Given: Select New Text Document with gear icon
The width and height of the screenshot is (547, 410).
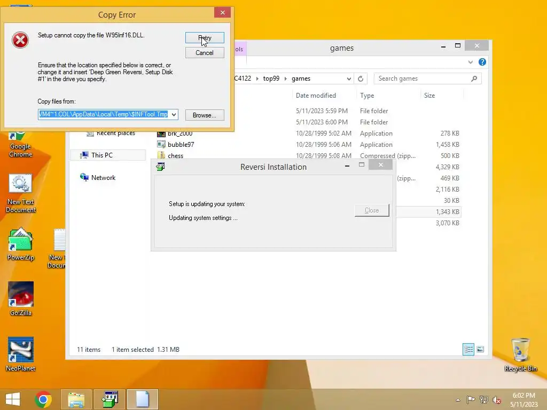Looking at the screenshot, I should coord(21,193).
